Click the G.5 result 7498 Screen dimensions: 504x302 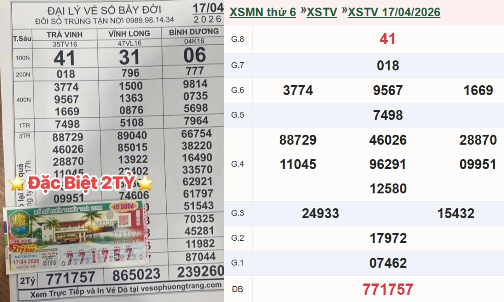click(x=388, y=115)
